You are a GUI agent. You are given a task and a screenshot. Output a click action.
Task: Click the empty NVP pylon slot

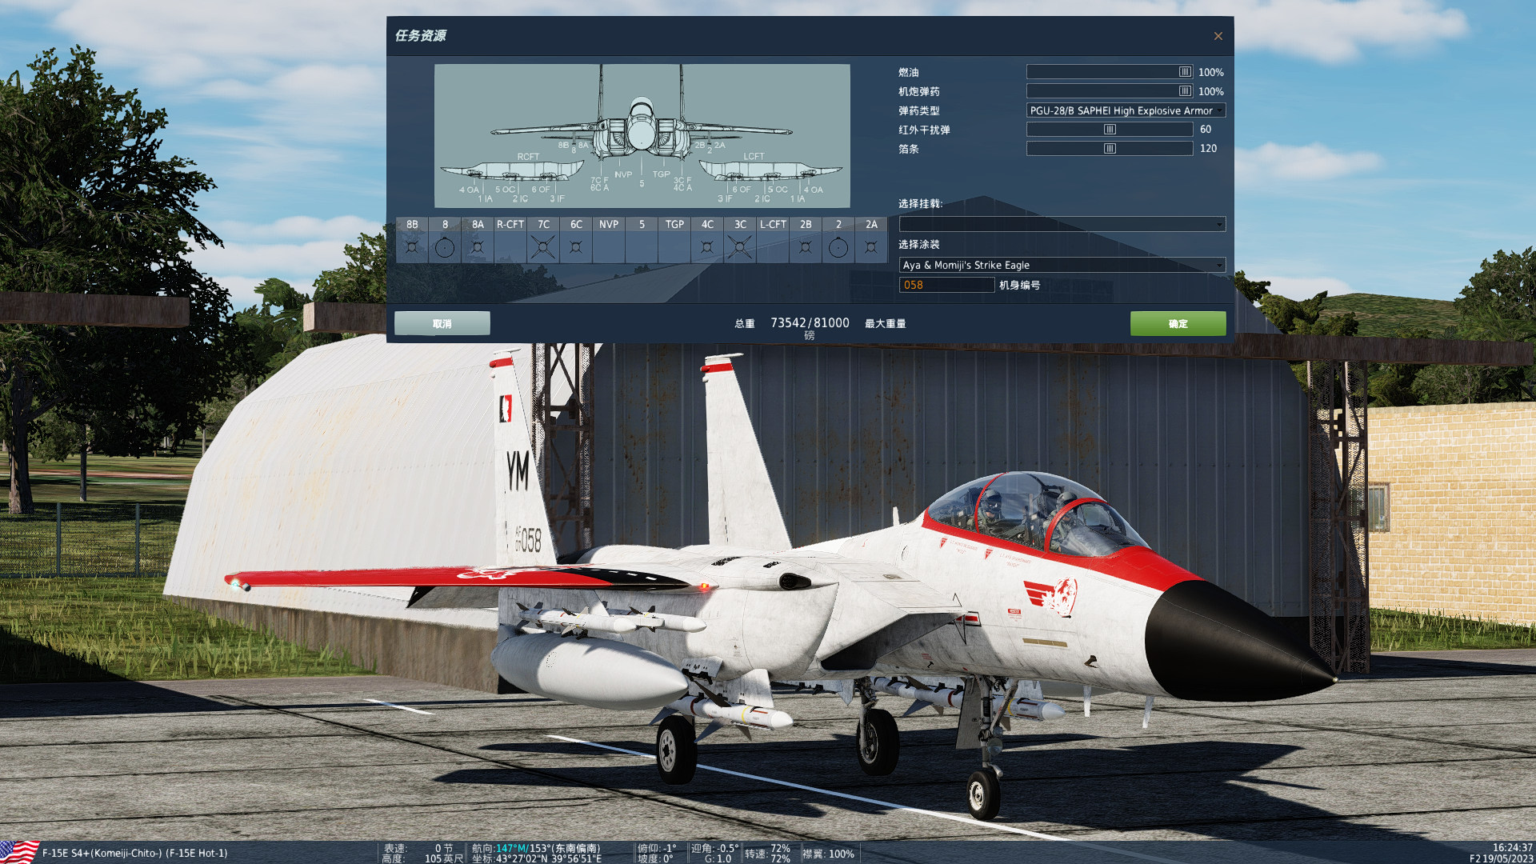609,248
